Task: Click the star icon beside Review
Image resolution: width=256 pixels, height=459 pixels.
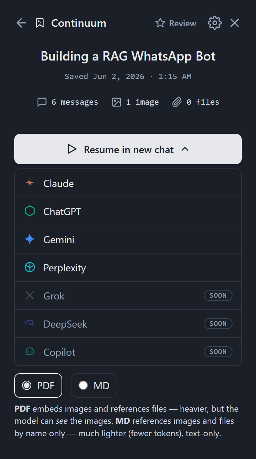Action: [160, 23]
